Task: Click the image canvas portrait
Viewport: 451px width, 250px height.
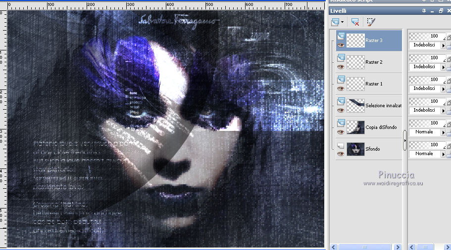Action: [x=166, y=129]
